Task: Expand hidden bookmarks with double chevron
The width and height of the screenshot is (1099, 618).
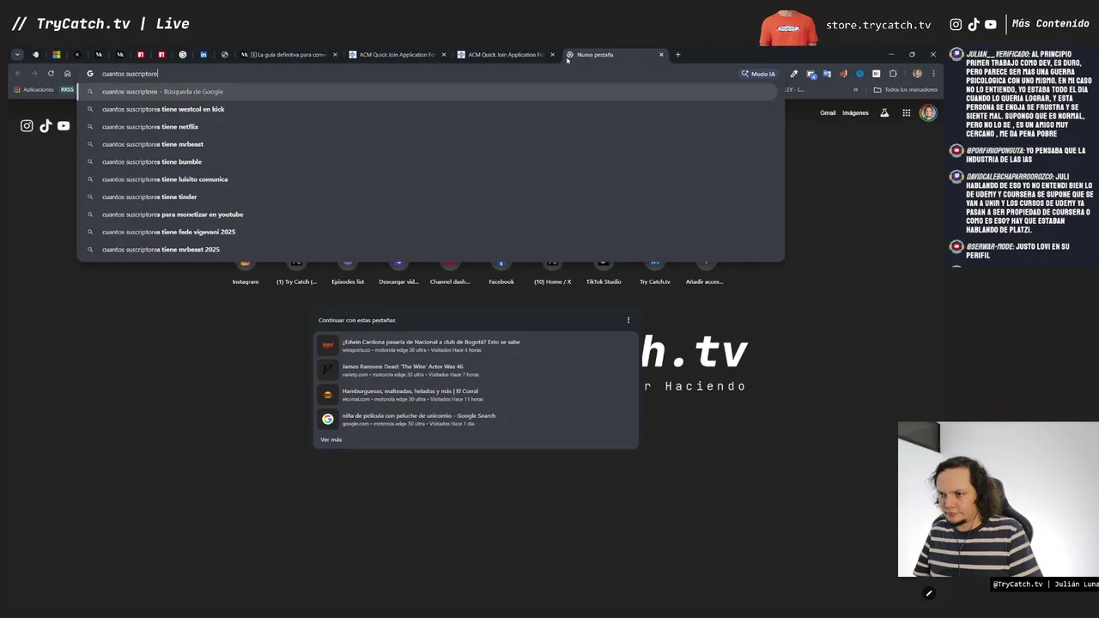Action: point(855,89)
